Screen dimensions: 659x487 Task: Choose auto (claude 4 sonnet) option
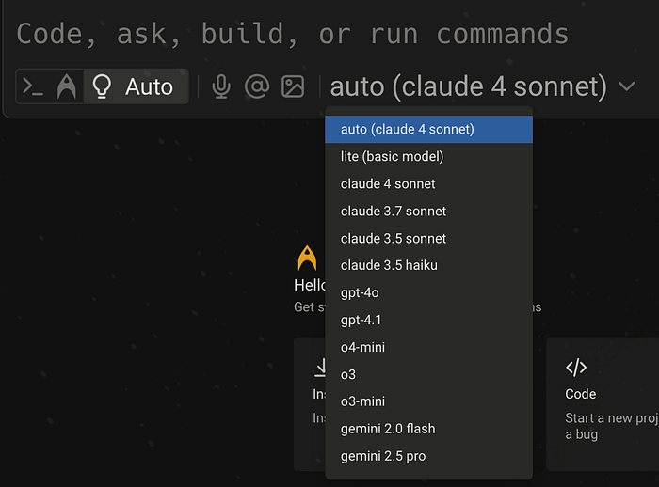coord(428,130)
